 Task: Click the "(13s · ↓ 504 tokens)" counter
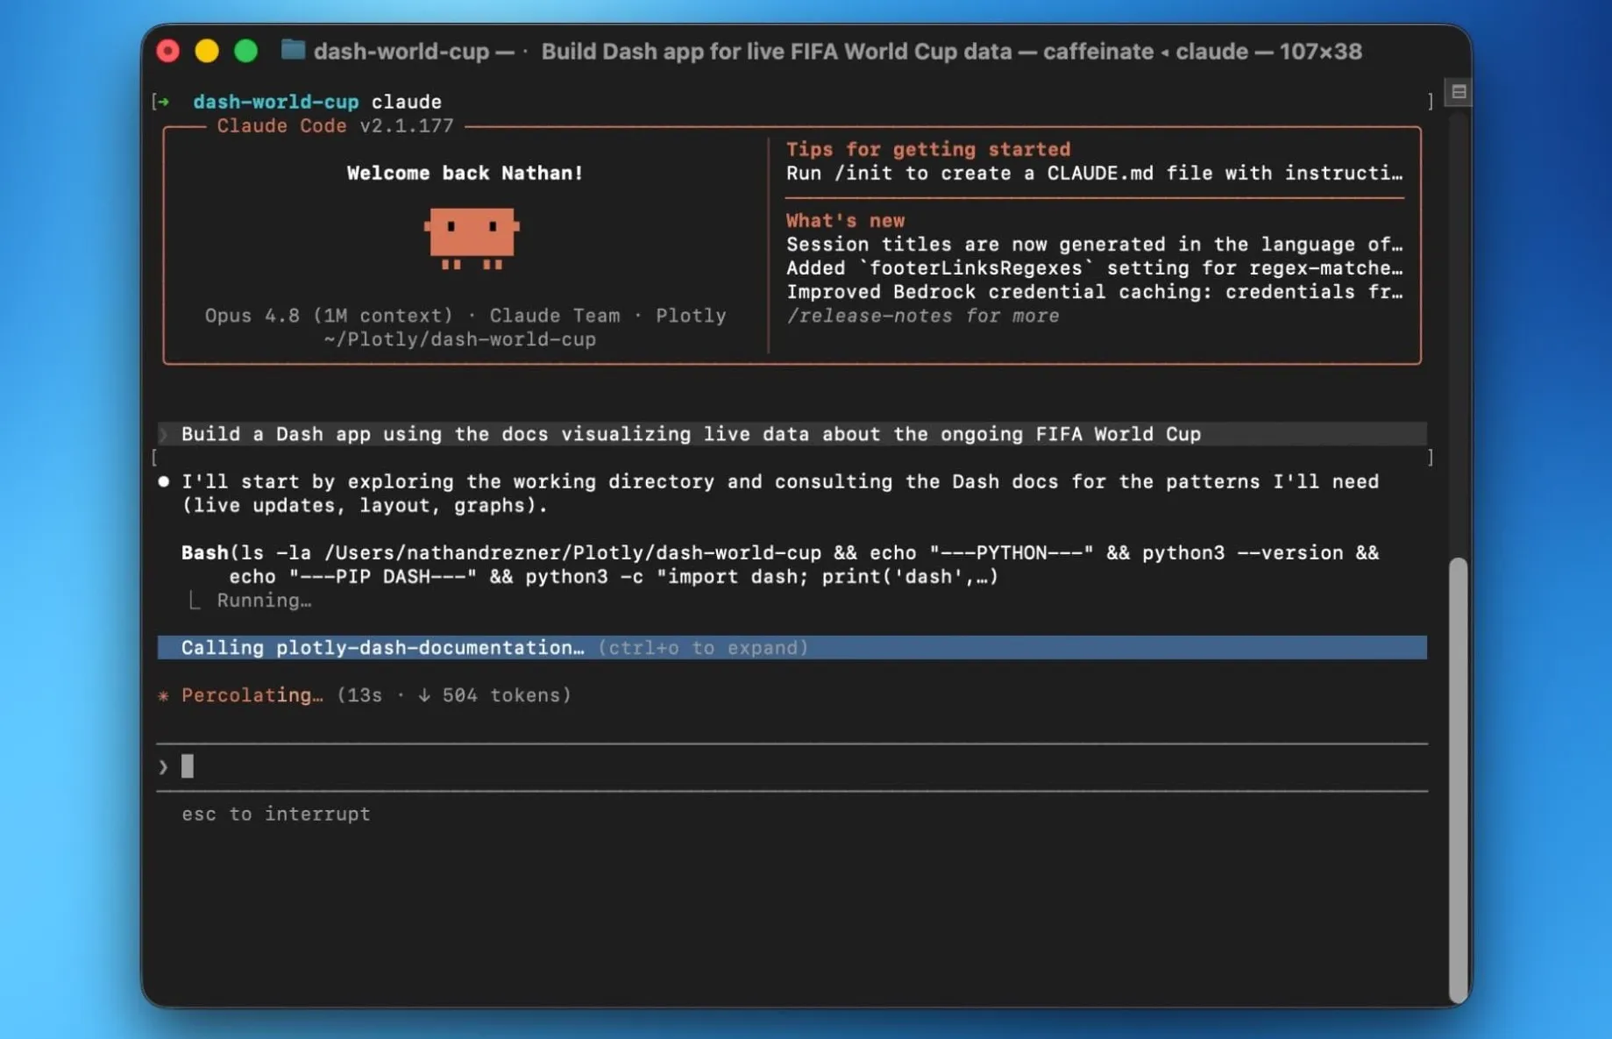click(x=454, y=695)
